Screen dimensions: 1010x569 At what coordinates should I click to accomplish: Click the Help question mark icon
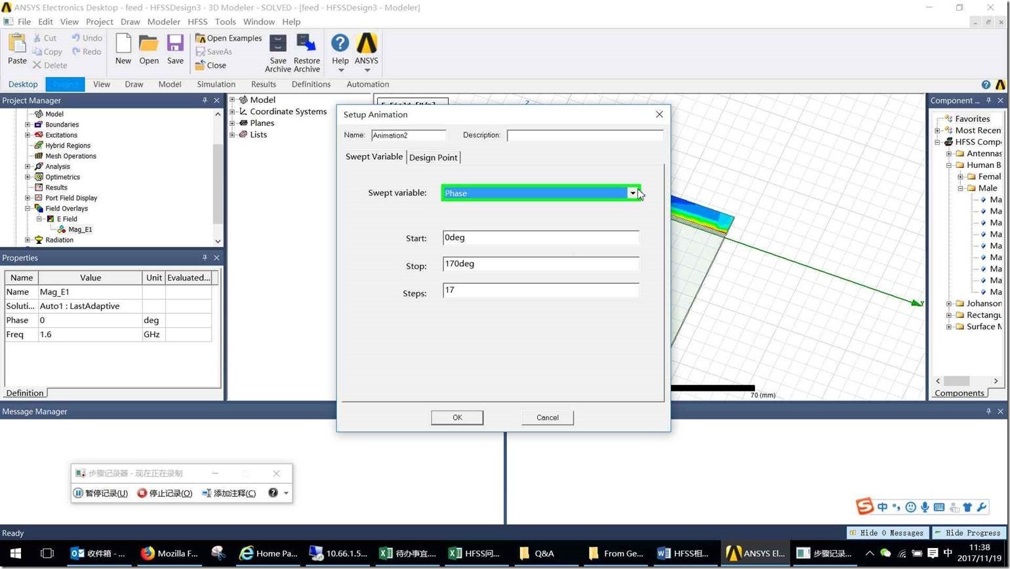click(340, 44)
